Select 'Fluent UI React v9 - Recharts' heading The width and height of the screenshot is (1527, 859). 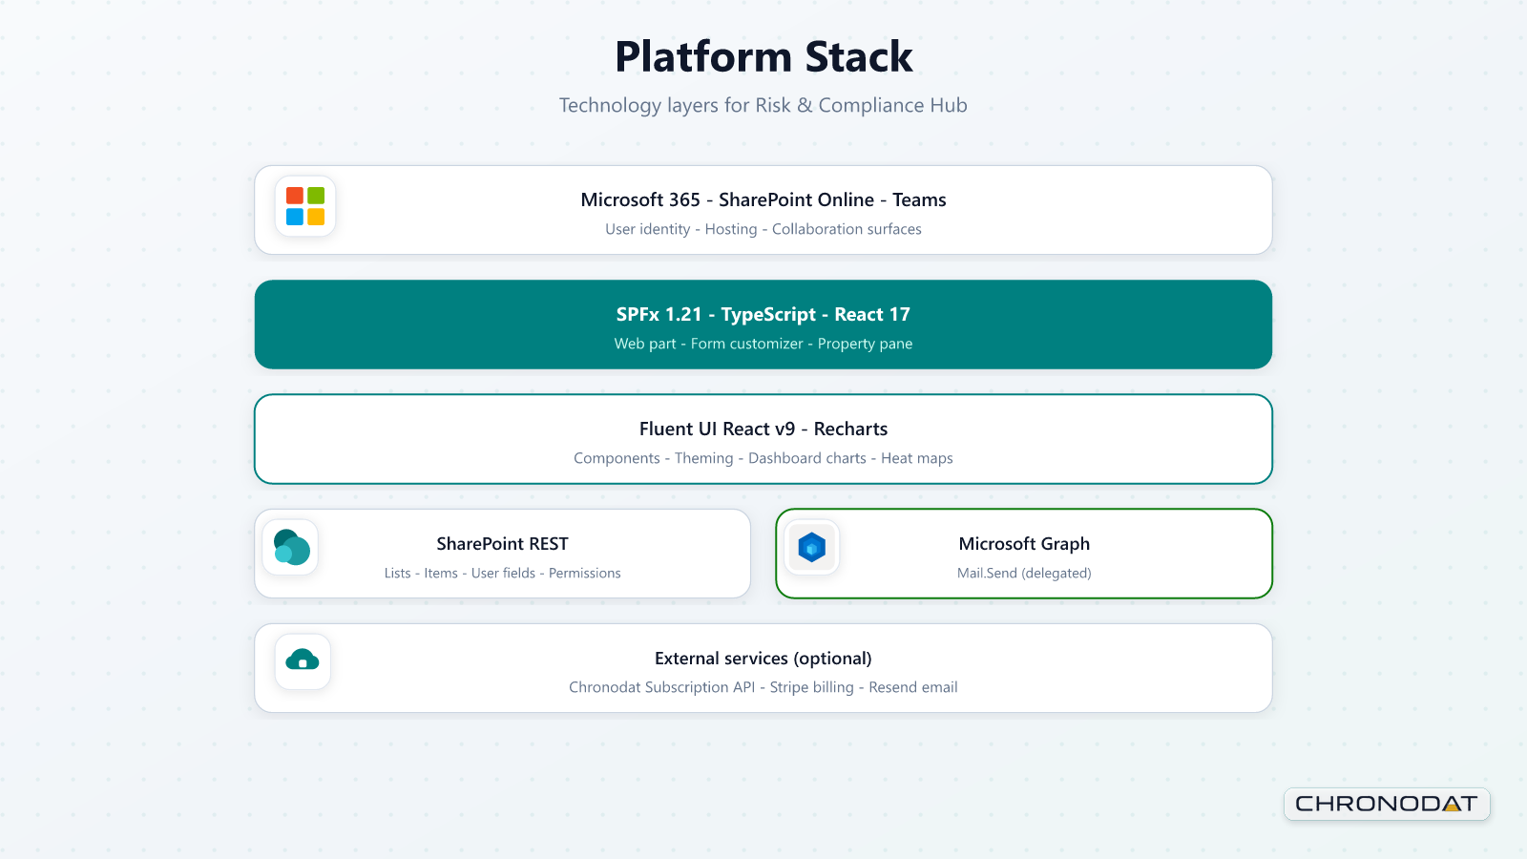tap(763, 429)
